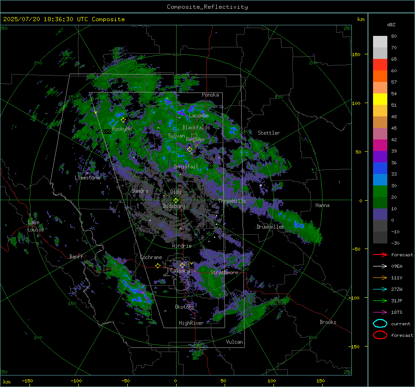Select the Calgary label

(x=180, y=271)
